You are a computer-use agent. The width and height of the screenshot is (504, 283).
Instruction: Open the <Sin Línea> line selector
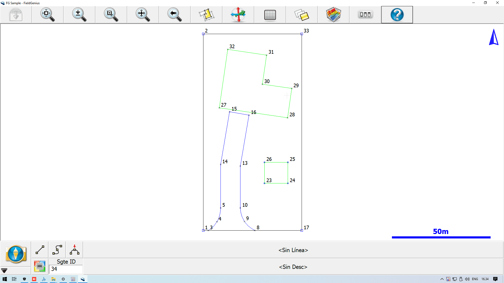293,250
